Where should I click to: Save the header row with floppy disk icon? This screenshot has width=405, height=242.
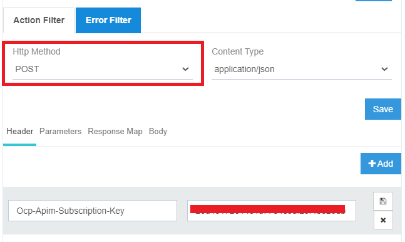point(383,201)
